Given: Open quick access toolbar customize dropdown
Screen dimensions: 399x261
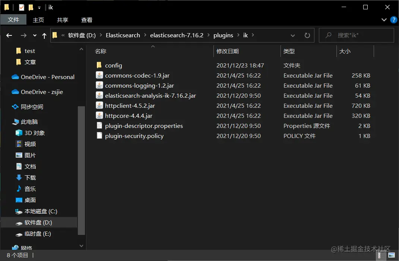Looking at the screenshot, I should click(x=39, y=7).
